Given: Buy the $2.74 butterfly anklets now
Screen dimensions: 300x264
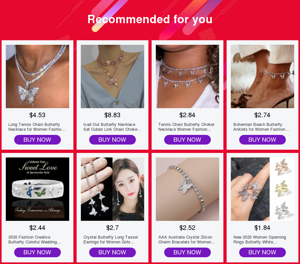Looking at the screenshot, I should (x=263, y=140).
